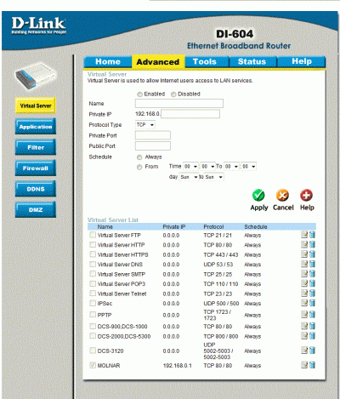Open the end minute dropdown
This screenshot has width=340, height=399.
(x=248, y=167)
